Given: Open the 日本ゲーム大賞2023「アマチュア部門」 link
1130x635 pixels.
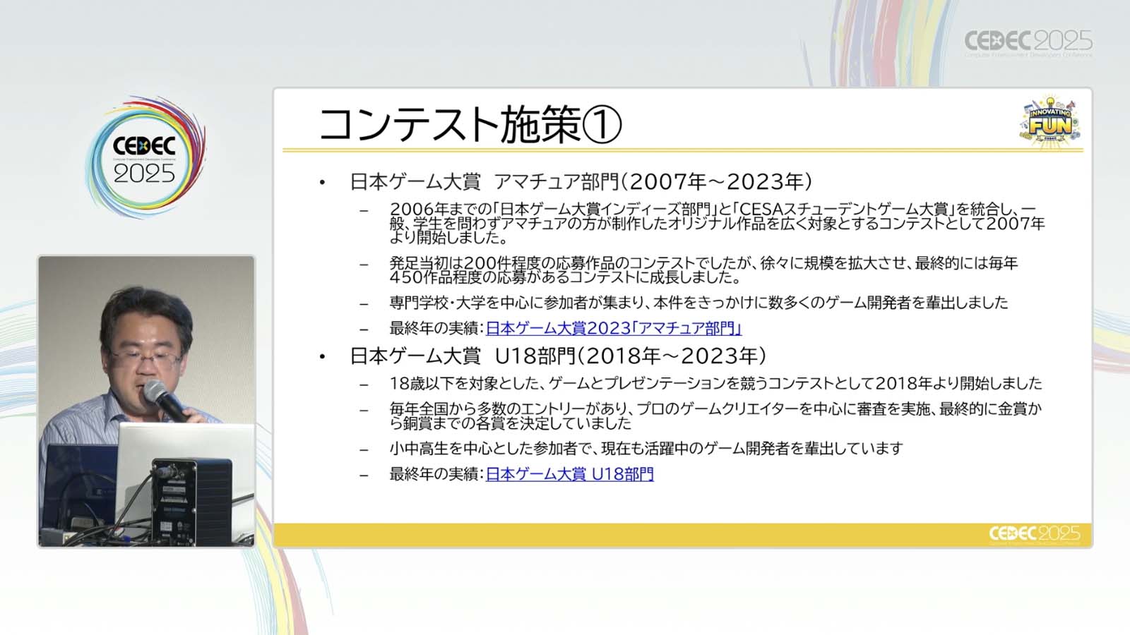Looking at the screenshot, I should click(x=613, y=328).
